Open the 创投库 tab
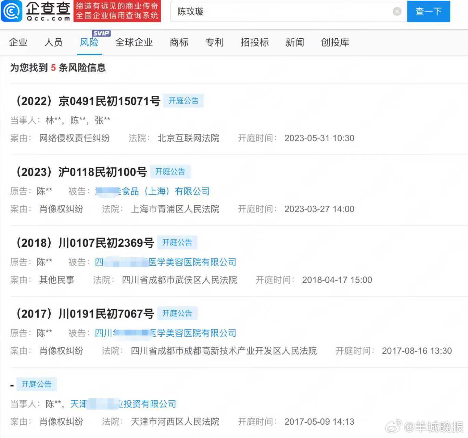This screenshot has height=438, width=468. [x=335, y=42]
